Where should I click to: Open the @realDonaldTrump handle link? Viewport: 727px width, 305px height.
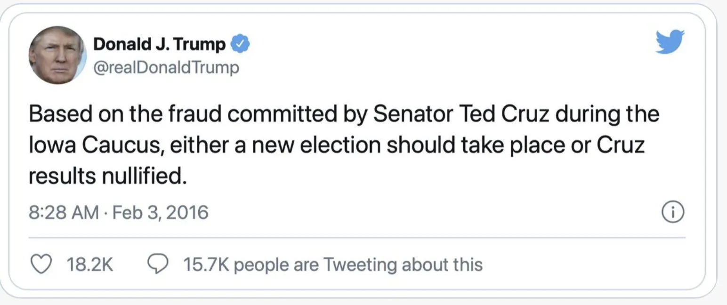167,68
